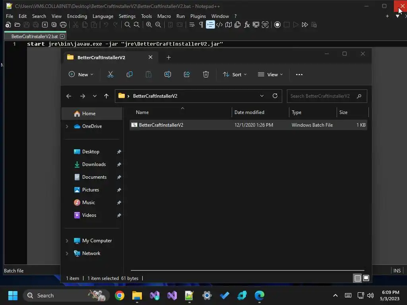407x305 pixels.
Task: Click the Rename icon in Explorer toolbar
Action: 168,74
